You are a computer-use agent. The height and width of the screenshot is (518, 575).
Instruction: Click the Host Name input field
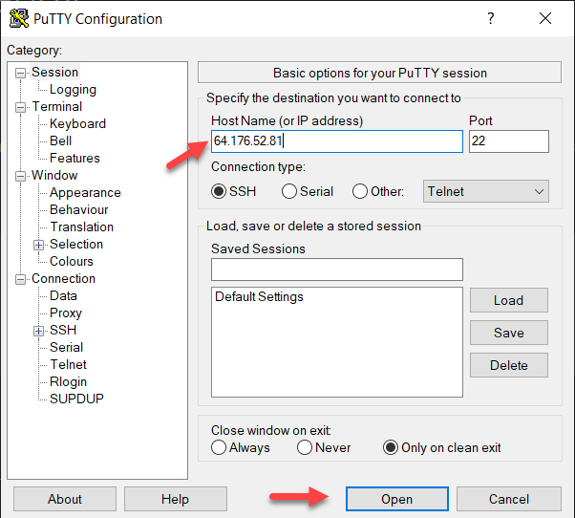(336, 141)
